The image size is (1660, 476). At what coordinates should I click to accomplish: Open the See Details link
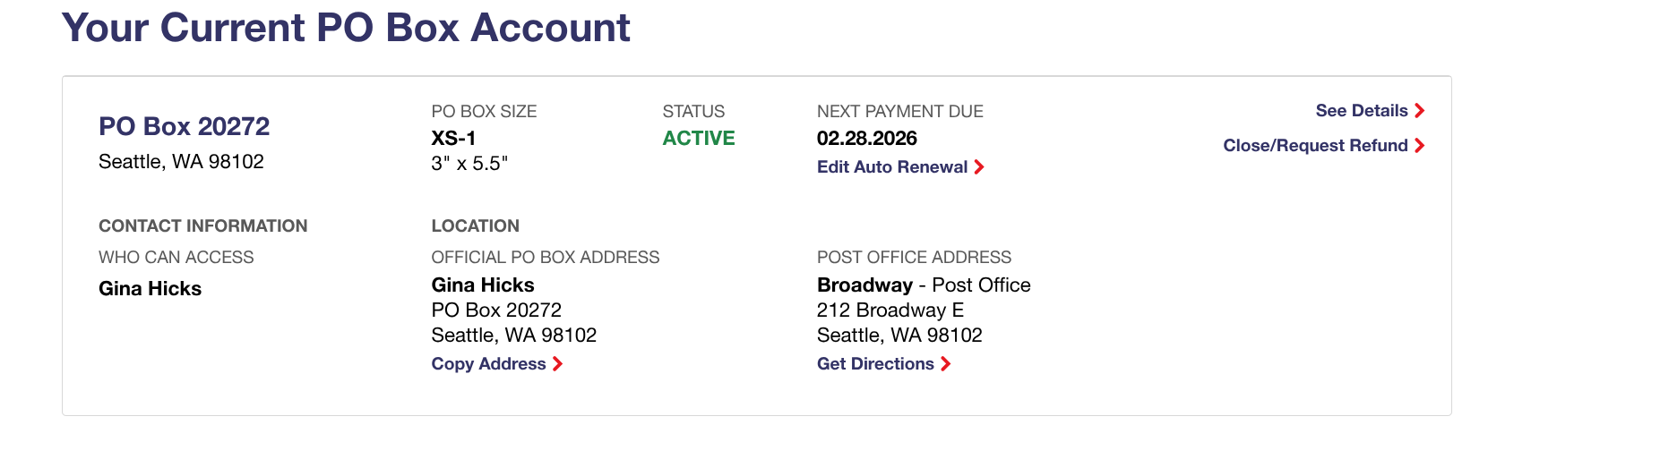pos(1361,111)
